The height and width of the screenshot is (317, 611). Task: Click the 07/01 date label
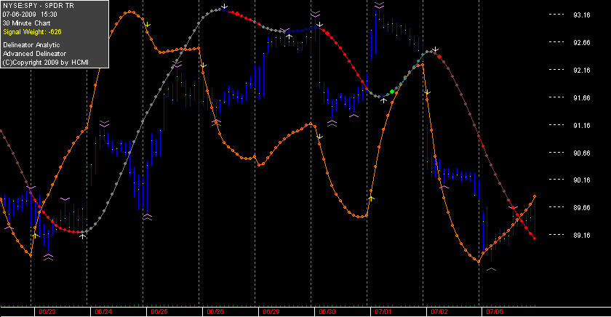click(383, 312)
